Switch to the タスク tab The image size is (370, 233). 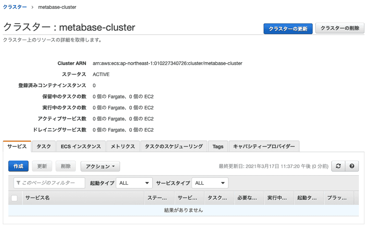(43, 146)
